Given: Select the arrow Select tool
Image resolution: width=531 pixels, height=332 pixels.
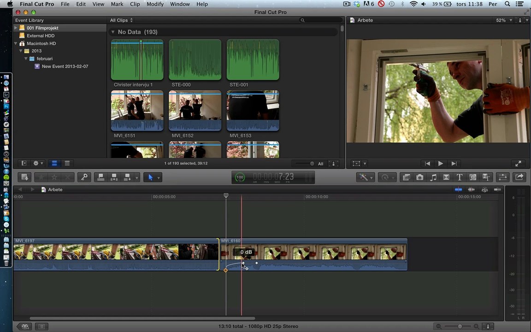Looking at the screenshot, I should pos(150,177).
